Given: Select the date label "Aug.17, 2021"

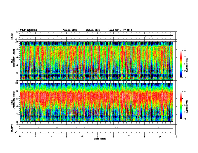Looking at the screenshot, I should click(x=70, y=30).
